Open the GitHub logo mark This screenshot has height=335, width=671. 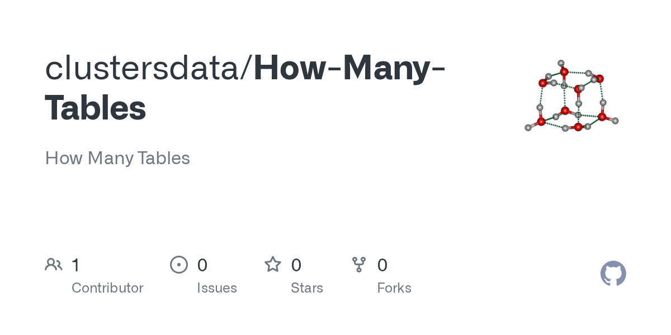[613, 274]
